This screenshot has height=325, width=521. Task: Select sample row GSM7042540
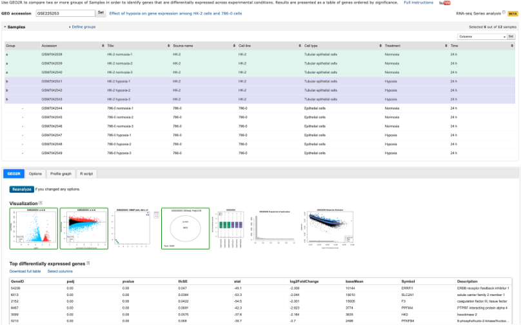260,72
